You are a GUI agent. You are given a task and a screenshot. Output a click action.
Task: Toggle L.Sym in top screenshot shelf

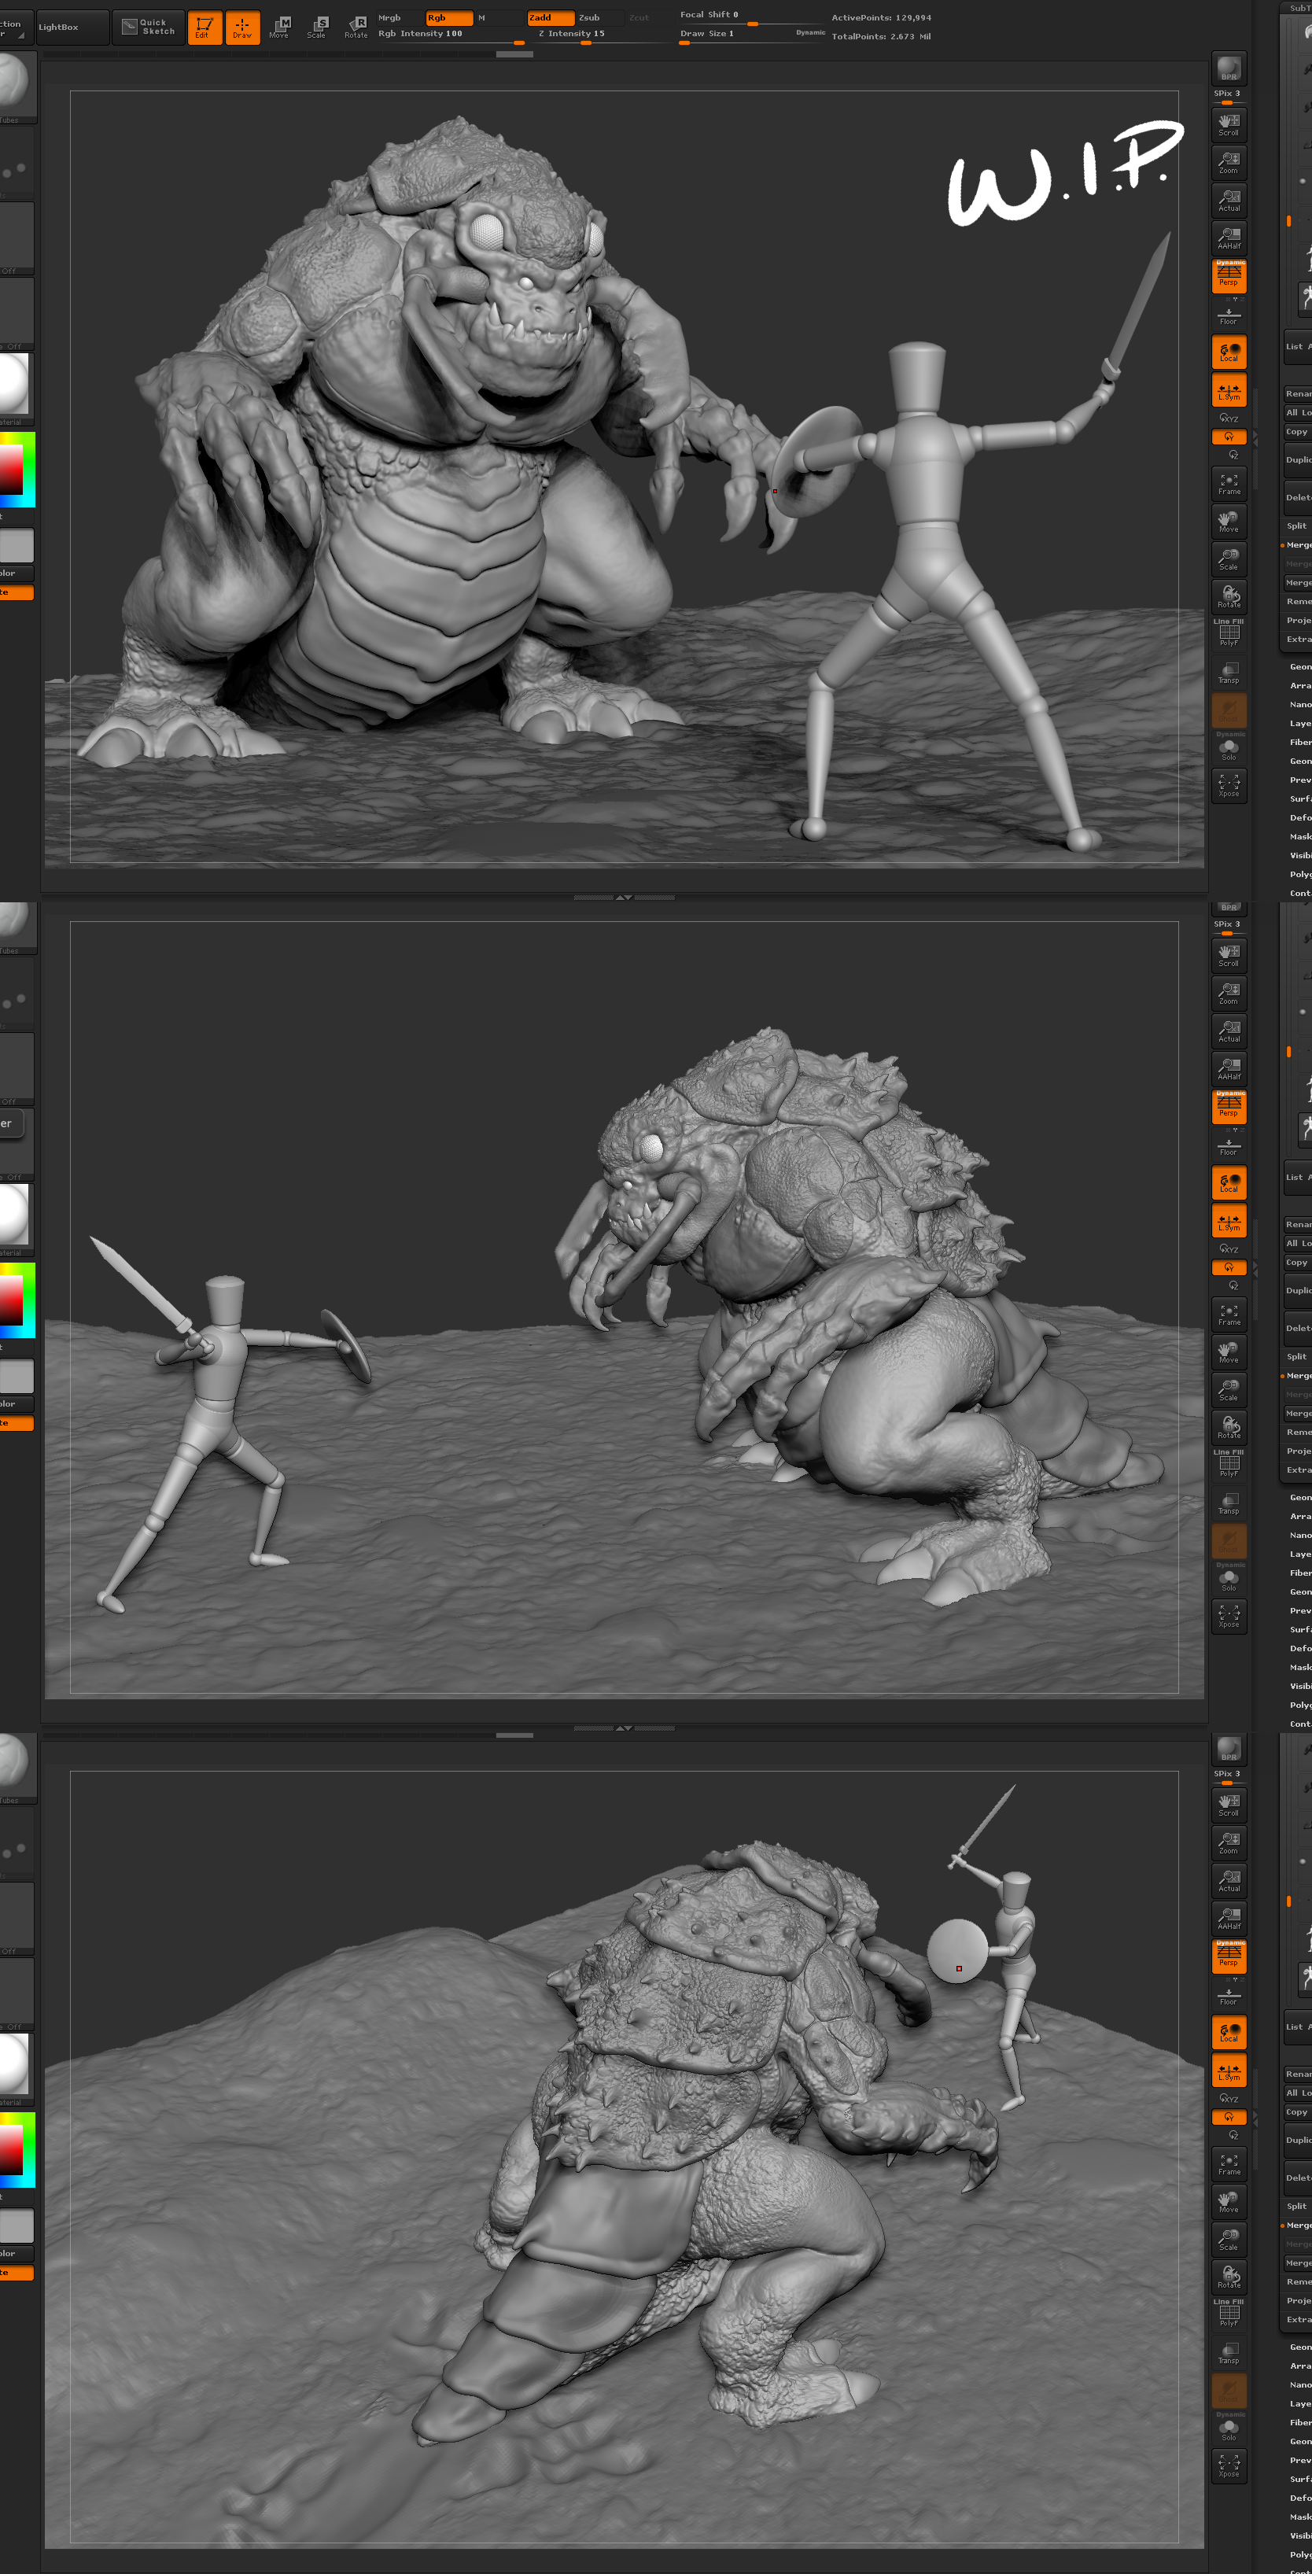click(x=1229, y=391)
